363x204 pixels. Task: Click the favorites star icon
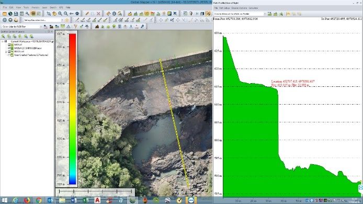point(67,20)
